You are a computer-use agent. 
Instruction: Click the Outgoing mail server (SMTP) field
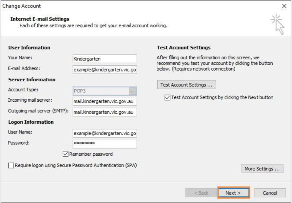[x=105, y=112]
